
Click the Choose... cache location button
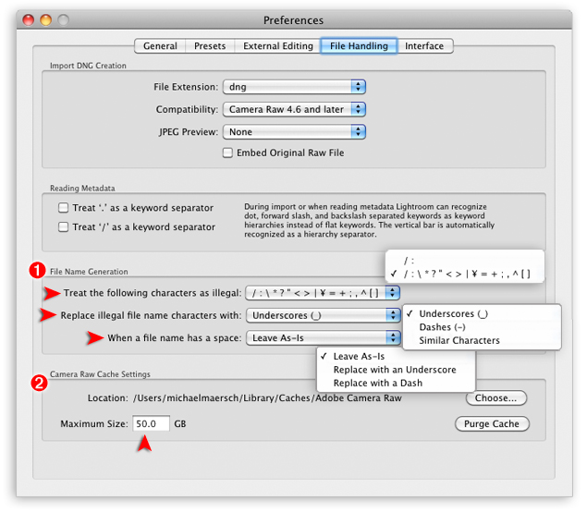(496, 398)
